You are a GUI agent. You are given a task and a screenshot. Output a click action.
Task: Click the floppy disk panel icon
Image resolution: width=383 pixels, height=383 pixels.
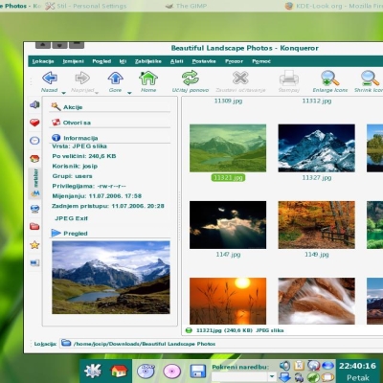[x=198, y=372]
